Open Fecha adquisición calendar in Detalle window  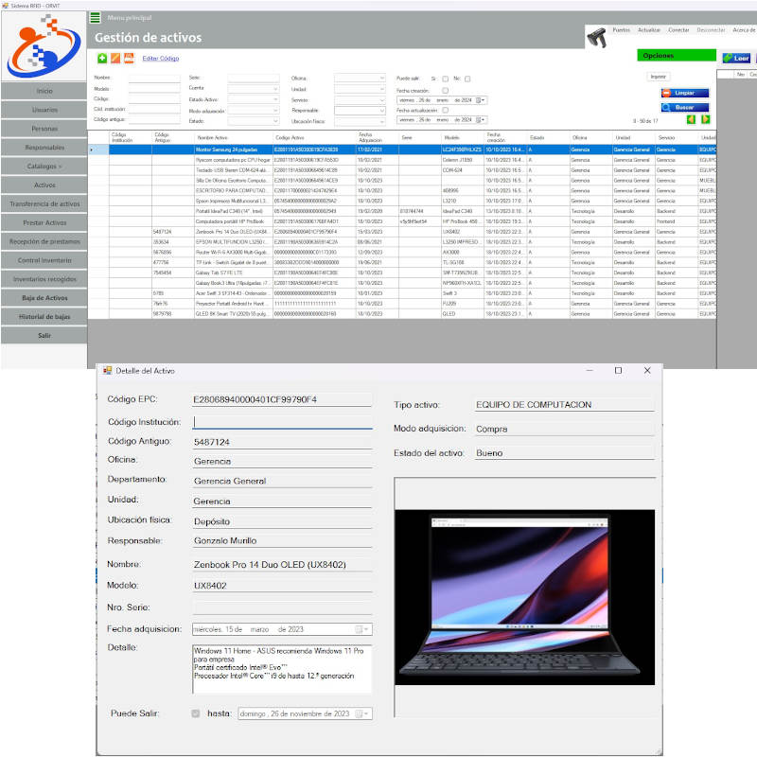[x=362, y=629]
